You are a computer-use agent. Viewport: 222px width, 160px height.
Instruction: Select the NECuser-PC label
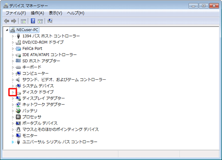(x=28, y=30)
